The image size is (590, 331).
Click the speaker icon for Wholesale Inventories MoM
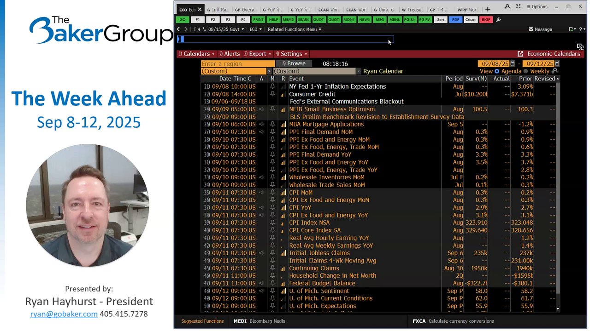pos(261,177)
